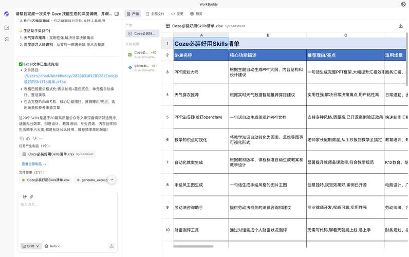The image size is (409, 257).
Task: Select header cell Skill名称
Action: [x=201, y=55]
